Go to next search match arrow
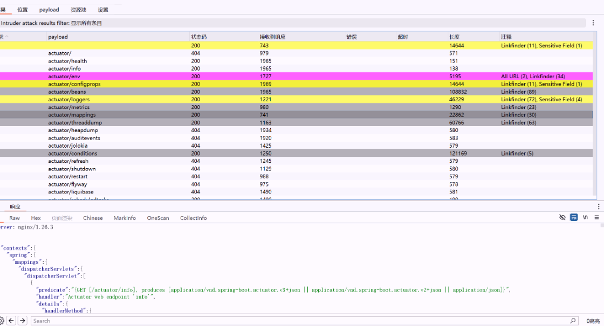Image resolution: width=604 pixels, height=326 pixels. pyautogui.click(x=23, y=321)
